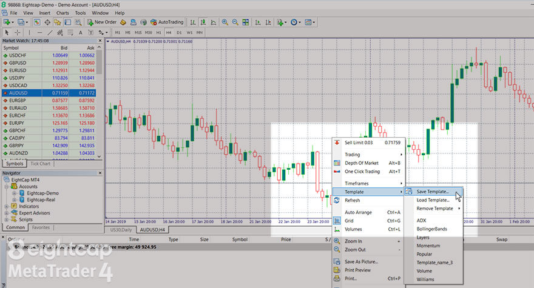Switch to M15 timeframe button

(138, 33)
